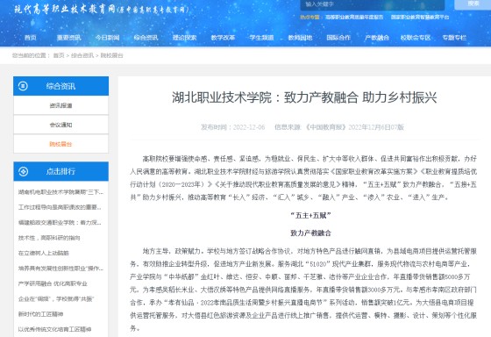This screenshot has height=337, width=491.
Task: Open ranked article 在立德树人上动脑筋
Action: click(x=44, y=253)
